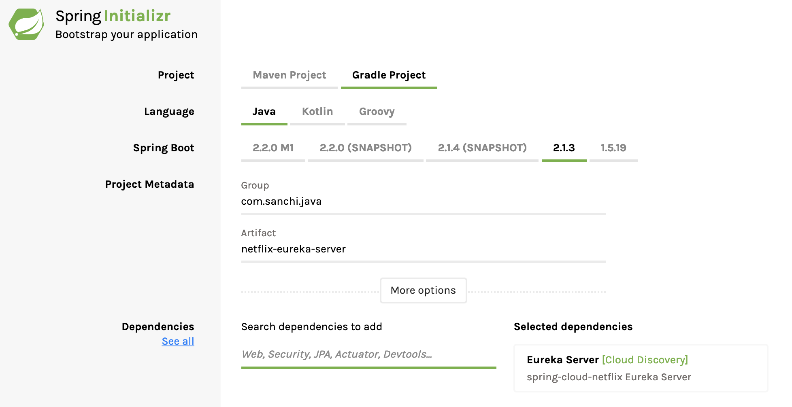
Task: Click the Dependencies section label
Action: [x=158, y=327]
